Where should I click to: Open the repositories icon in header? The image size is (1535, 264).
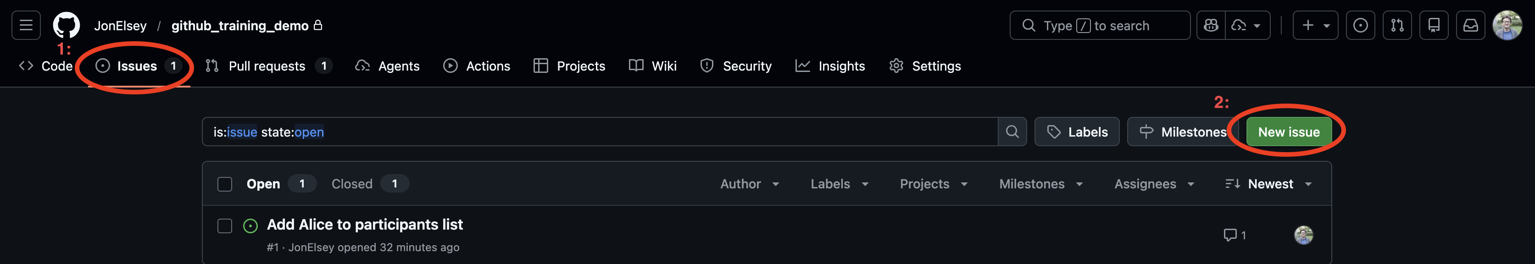(x=1434, y=25)
